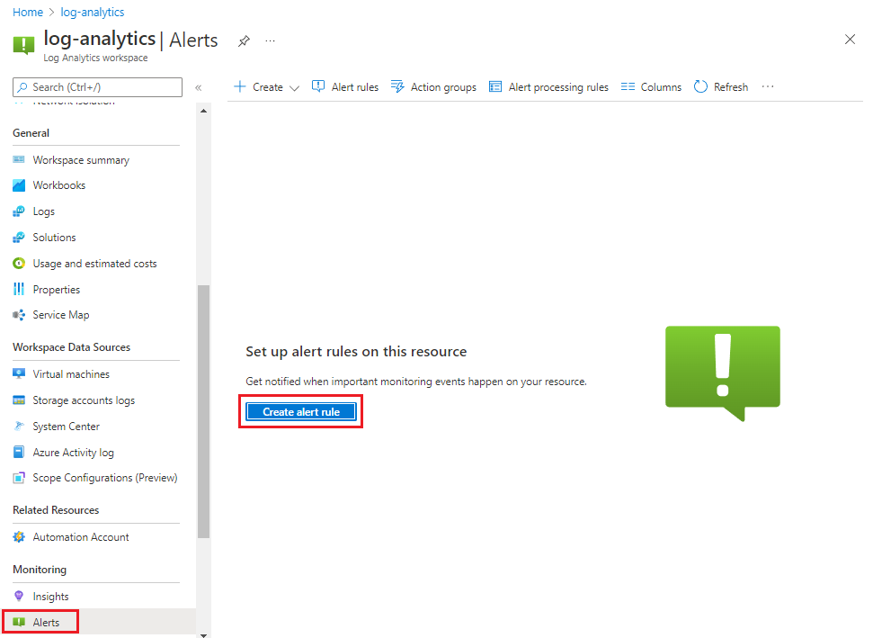Image resolution: width=873 pixels, height=638 pixels.
Task: Click Home breadcrumb link
Action: click(x=28, y=12)
